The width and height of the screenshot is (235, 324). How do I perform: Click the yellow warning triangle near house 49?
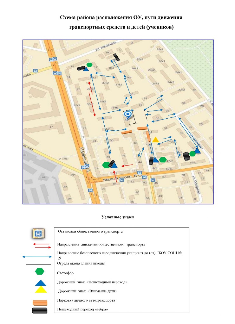pyautogui.click(x=155, y=140)
